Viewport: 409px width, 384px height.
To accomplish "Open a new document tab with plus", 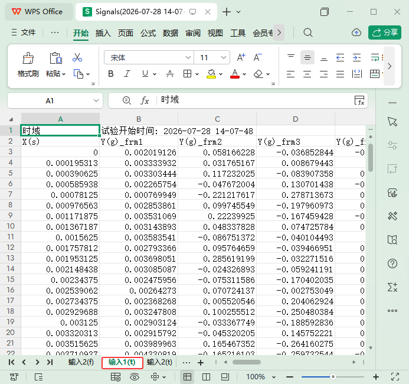I will [x=227, y=12].
